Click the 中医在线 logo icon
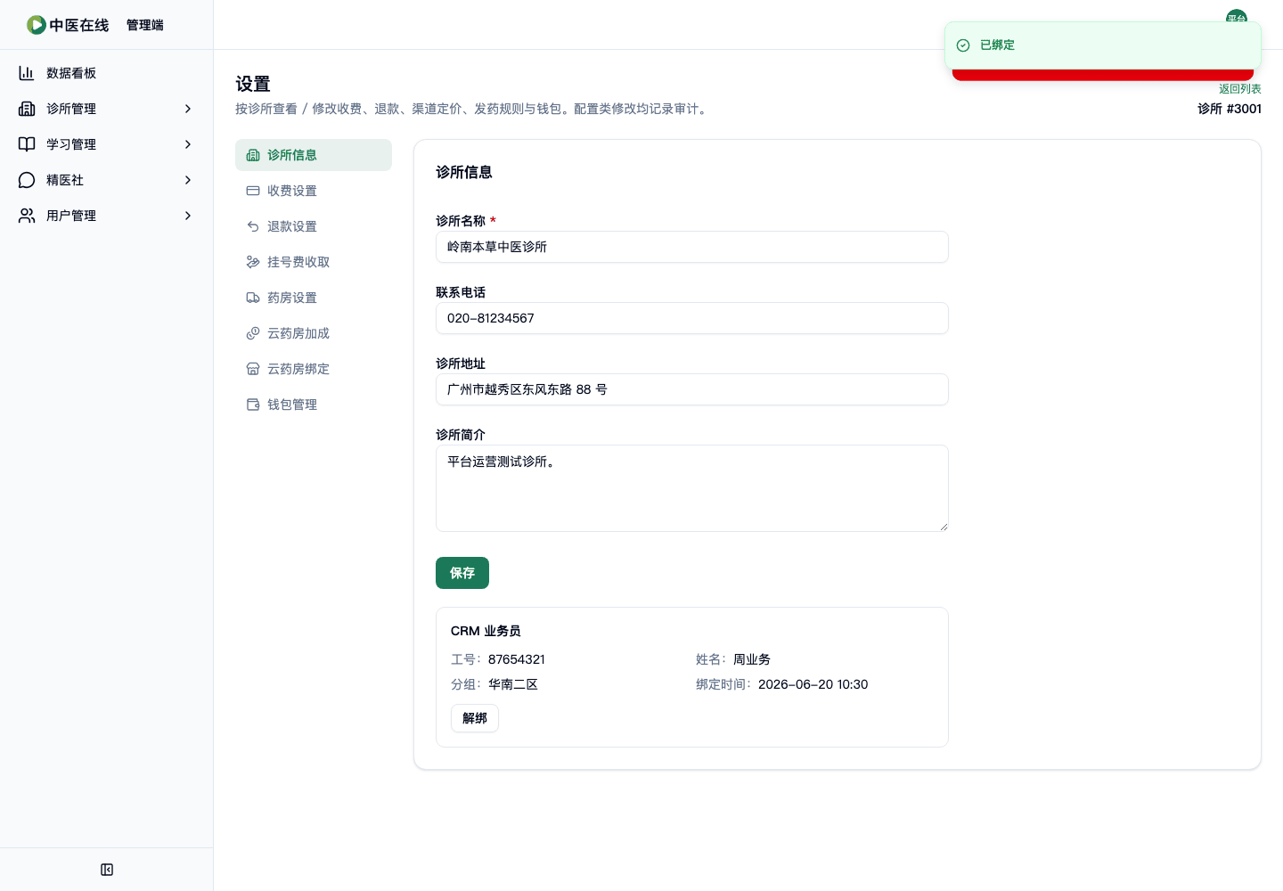This screenshot has width=1283, height=891. [x=37, y=25]
